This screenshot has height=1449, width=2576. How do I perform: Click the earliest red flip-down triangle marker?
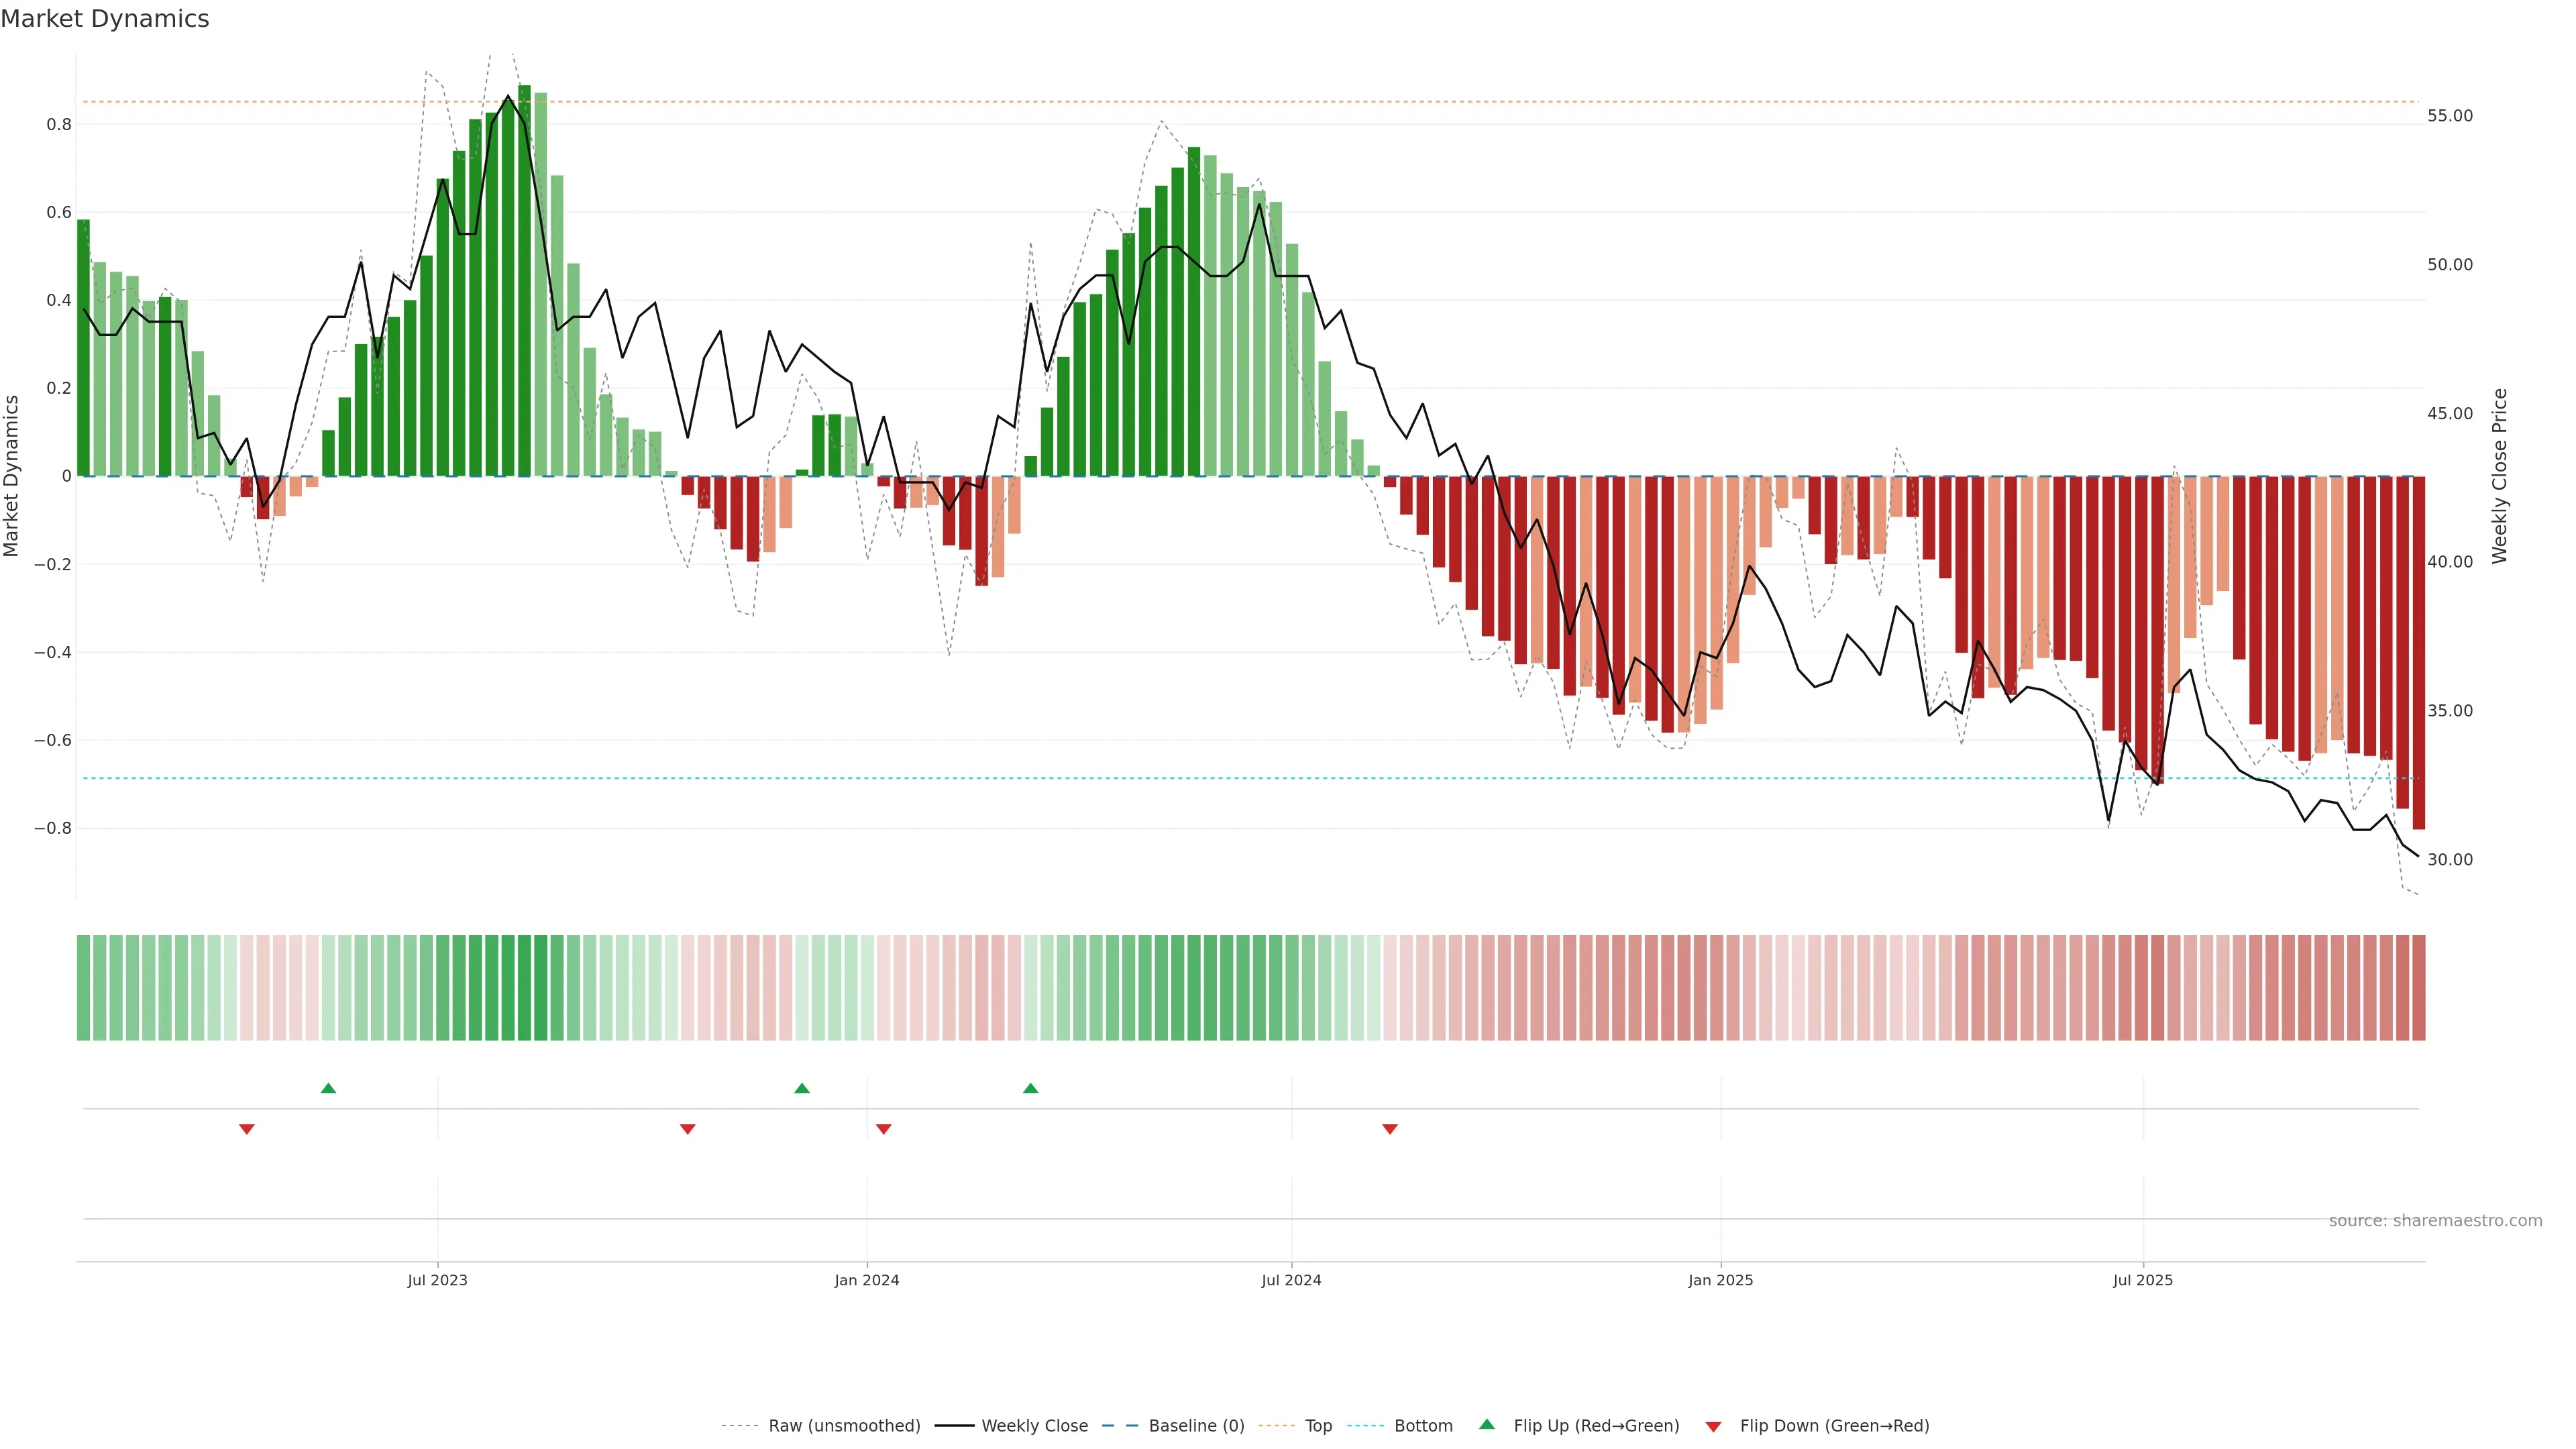pos(247,1129)
